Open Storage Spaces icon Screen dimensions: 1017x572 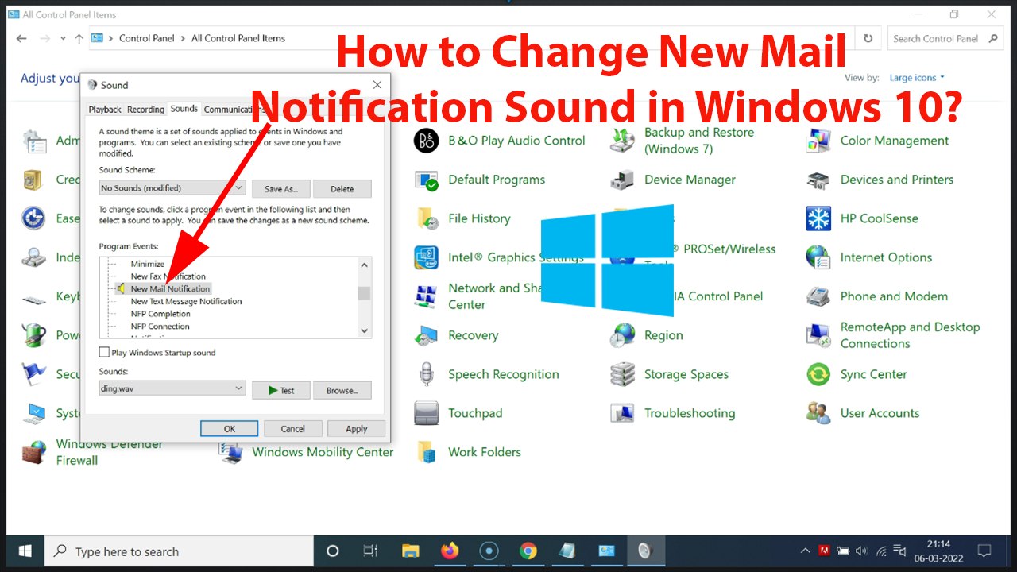coord(622,374)
